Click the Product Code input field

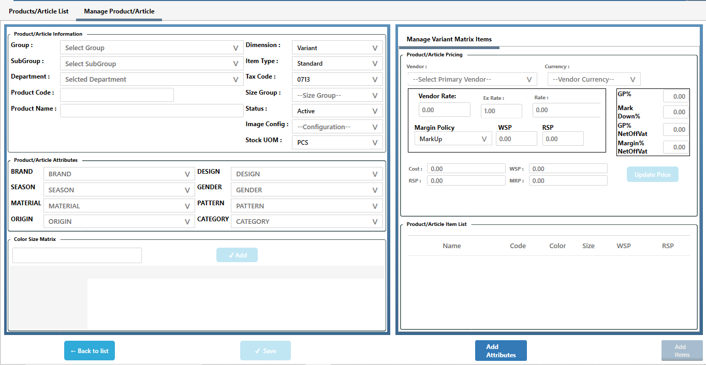[x=116, y=95]
